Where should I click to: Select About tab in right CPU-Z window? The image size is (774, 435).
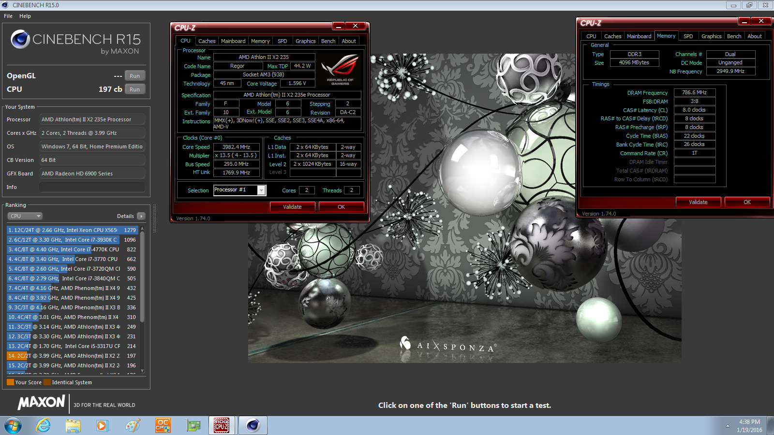pyautogui.click(x=755, y=36)
